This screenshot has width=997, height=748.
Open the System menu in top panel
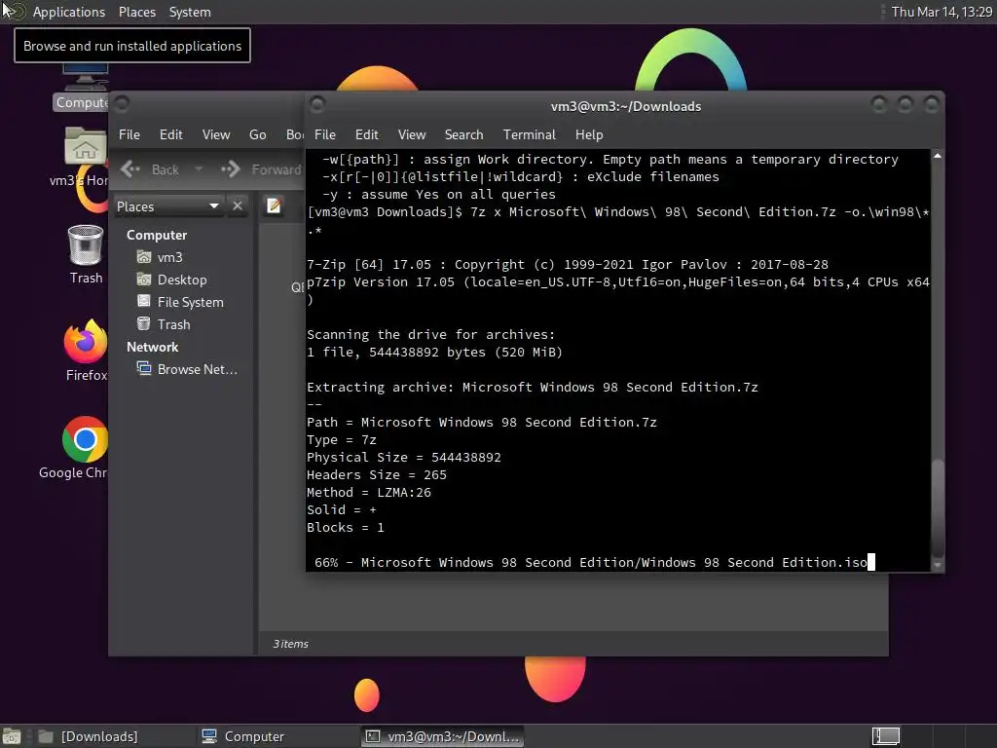[190, 12]
